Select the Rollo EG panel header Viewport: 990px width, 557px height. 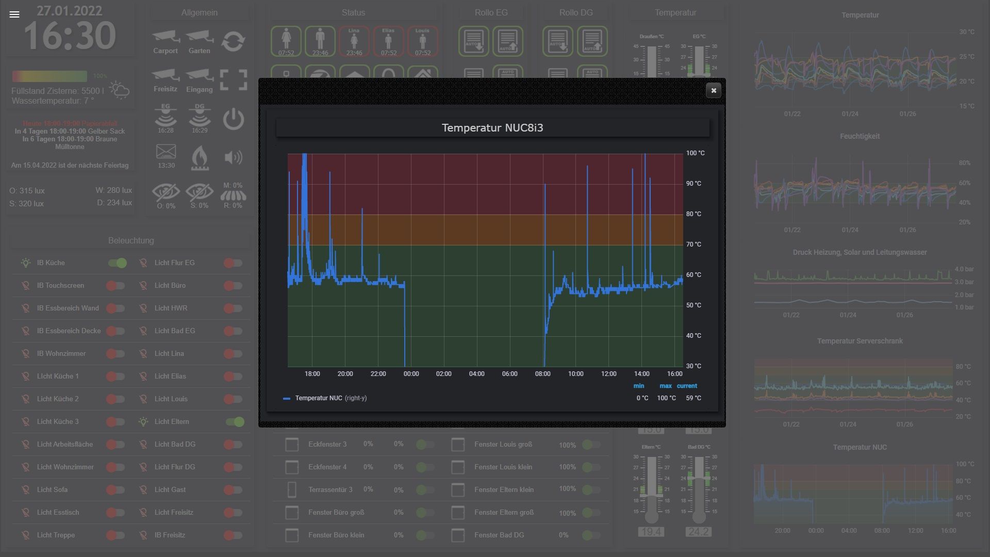[x=491, y=12]
